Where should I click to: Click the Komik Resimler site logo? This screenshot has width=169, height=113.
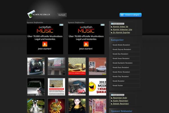tap(39, 14)
